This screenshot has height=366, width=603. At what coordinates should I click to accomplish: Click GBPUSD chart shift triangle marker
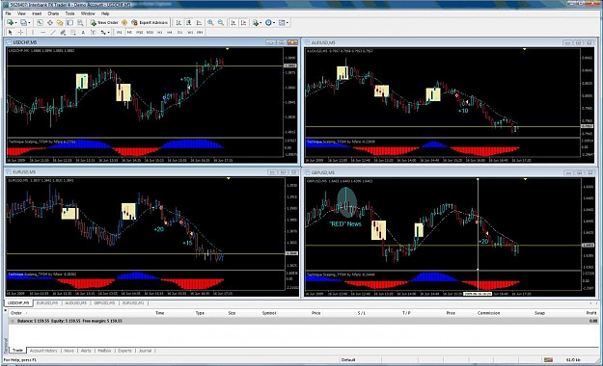525,179
